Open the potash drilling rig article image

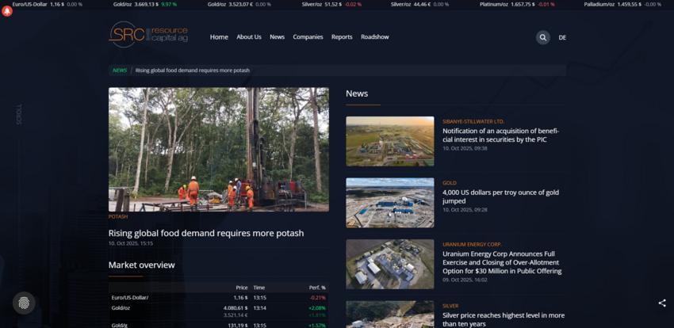(x=218, y=149)
